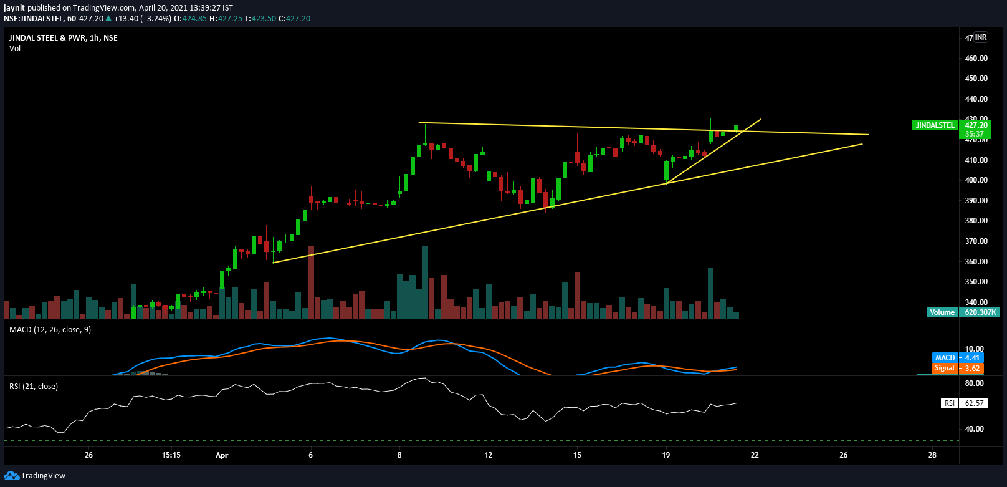The width and height of the screenshot is (1007, 487).
Task: Click the 10.00 MACD level on axis
Action: click(974, 349)
